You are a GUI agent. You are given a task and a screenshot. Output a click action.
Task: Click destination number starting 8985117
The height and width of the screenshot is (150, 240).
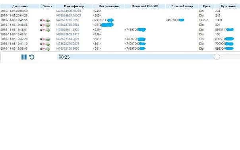[225, 29]
